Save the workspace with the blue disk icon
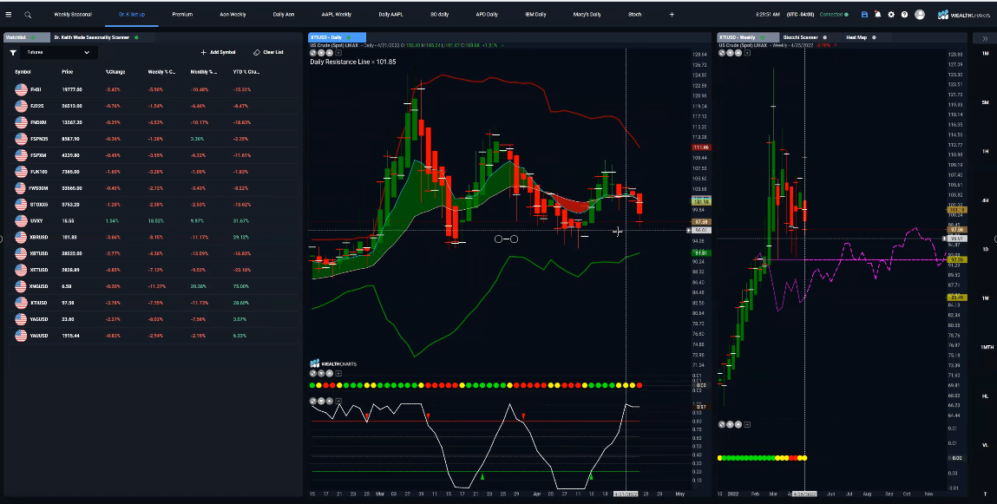Image resolution: width=997 pixels, height=504 pixels. coord(864,14)
